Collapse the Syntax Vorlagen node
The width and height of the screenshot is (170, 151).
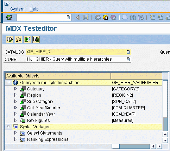(x=8, y=126)
